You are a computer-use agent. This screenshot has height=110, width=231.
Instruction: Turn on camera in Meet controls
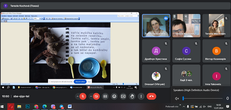[x=96, y=96]
